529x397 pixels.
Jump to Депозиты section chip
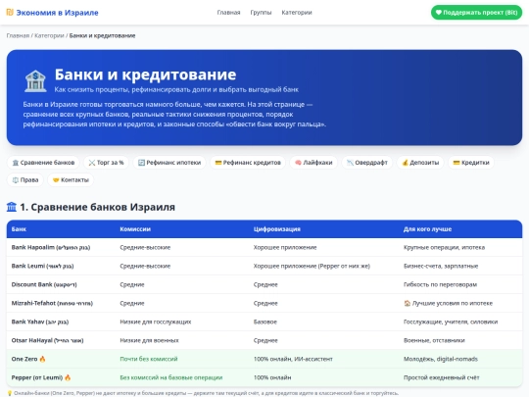(420, 163)
